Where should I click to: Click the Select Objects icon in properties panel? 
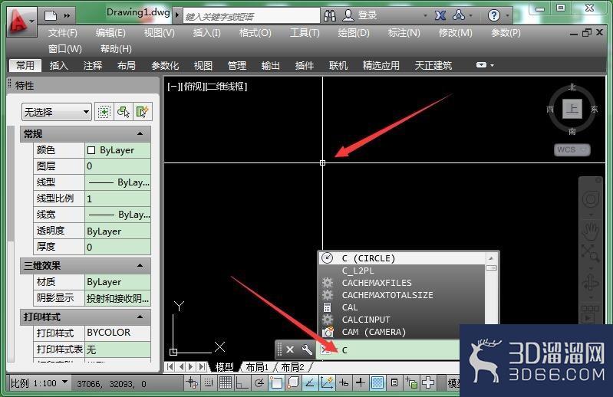pyautogui.click(x=124, y=113)
